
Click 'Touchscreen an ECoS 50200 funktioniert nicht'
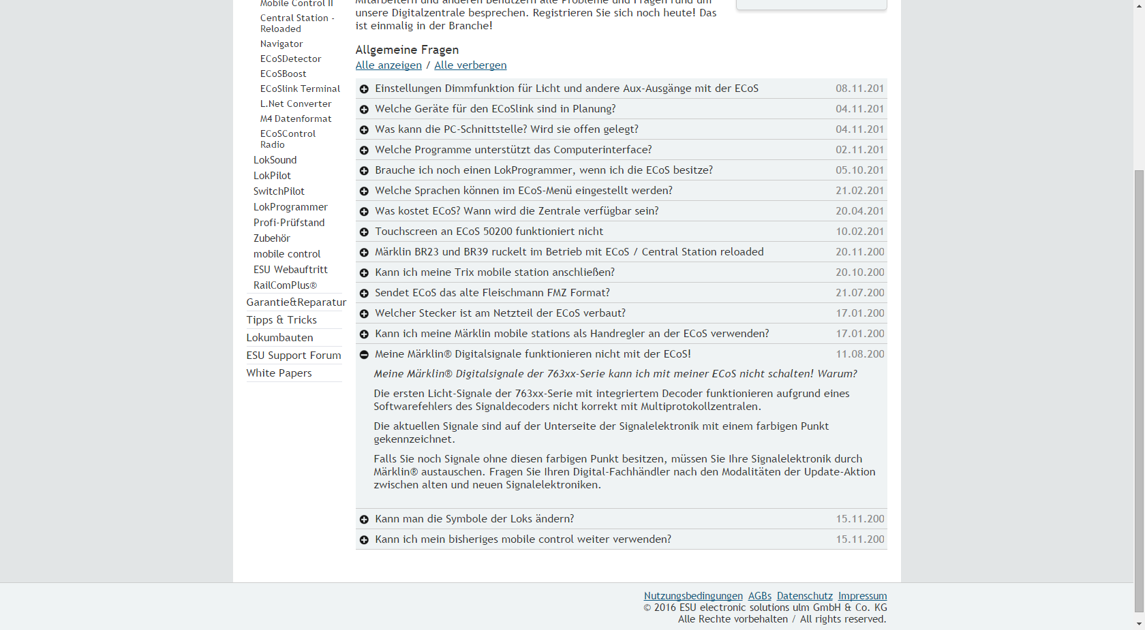(489, 232)
